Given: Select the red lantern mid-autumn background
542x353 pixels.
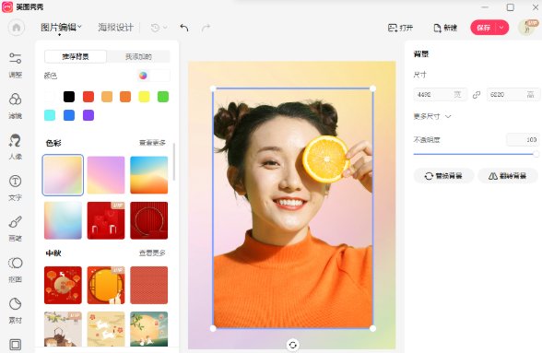Looking at the screenshot, I should [63, 285].
